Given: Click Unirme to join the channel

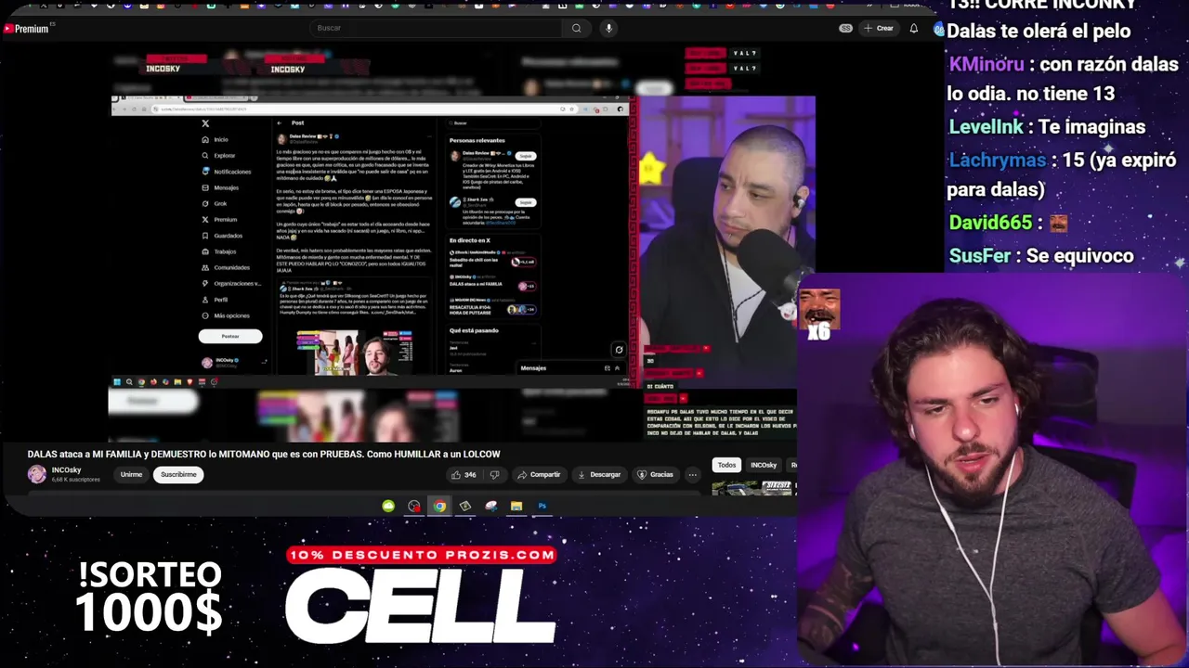Looking at the screenshot, I should click(x=131, y=474).
